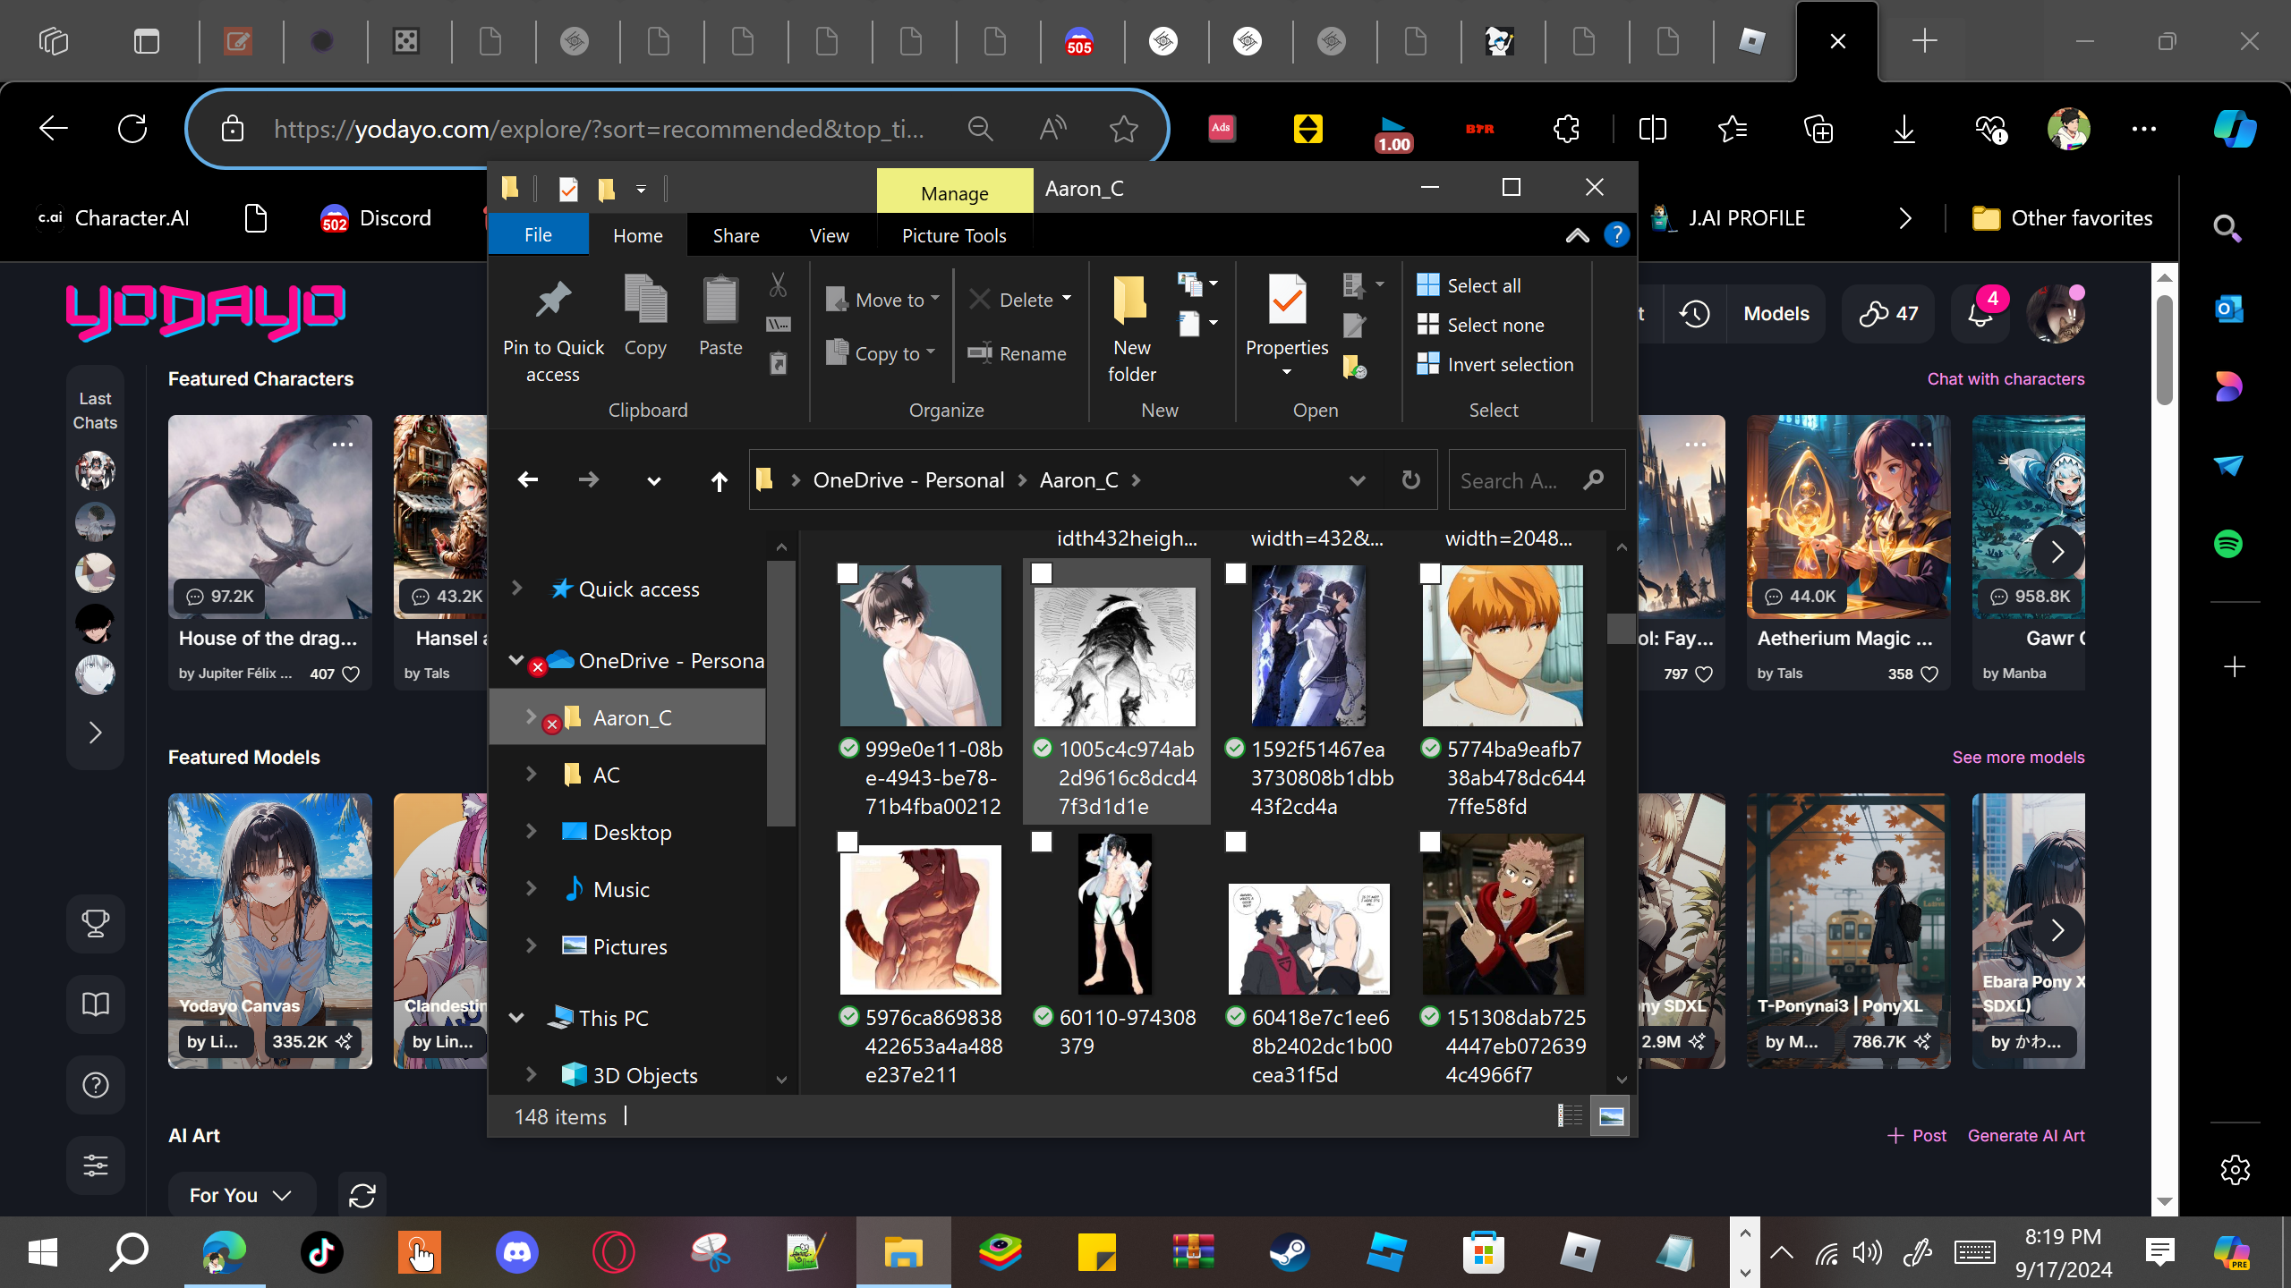Open Discord from the Windows taskbar
The image size is (2291, 1288).
(x=516, y=1251)
